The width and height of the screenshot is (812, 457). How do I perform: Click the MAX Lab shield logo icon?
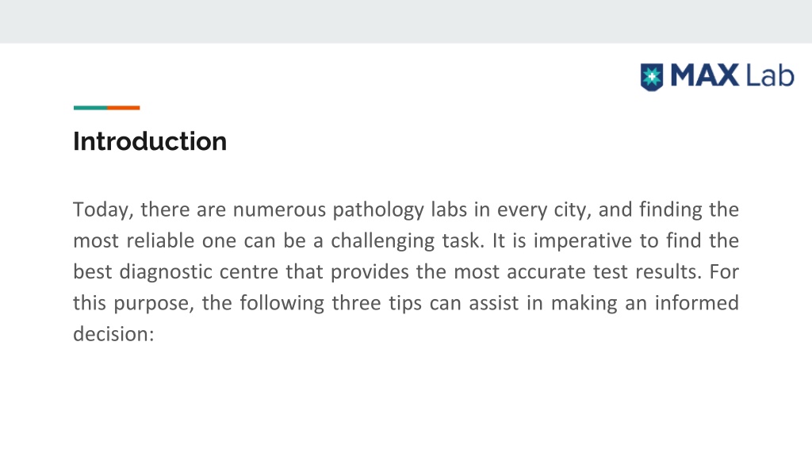click(x=652, y=77)
